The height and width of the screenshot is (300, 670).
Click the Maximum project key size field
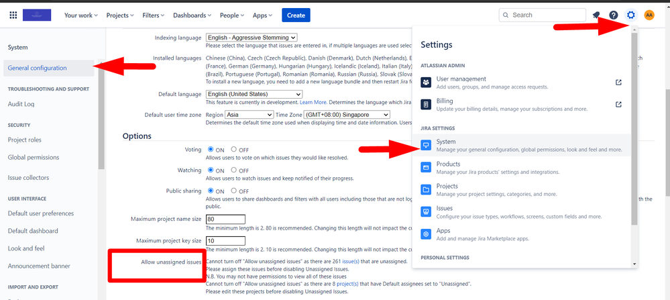(225, 240)
